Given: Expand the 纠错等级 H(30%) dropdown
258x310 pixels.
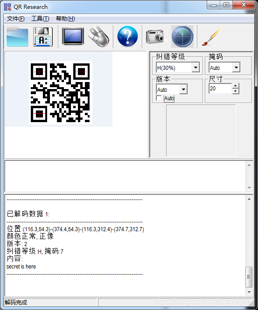Looking at the screenshot, I should click(195, 68).
